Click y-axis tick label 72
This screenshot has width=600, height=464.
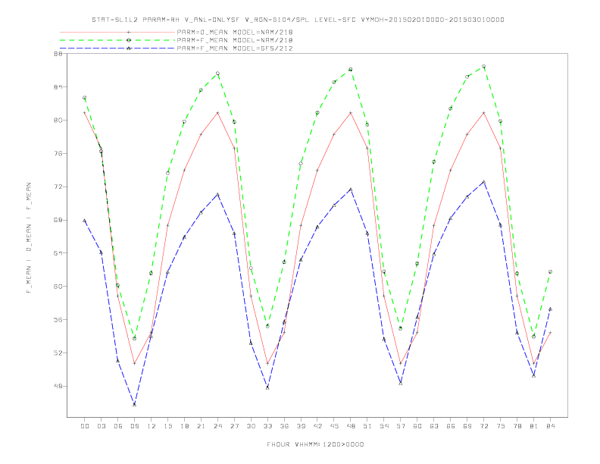tap(58, 187)
